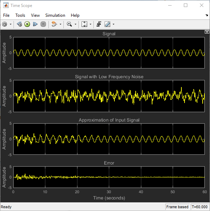
Task: Open the Simulation menu
Action: coord(55,15)
